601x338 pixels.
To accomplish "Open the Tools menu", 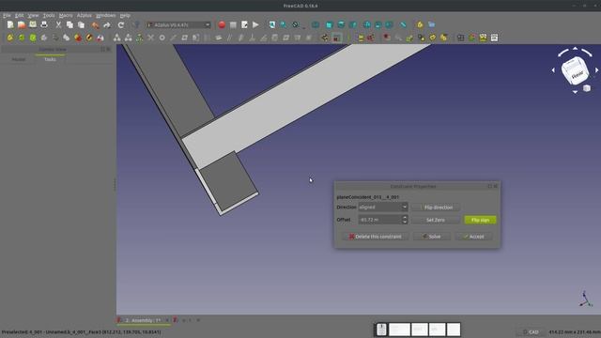I will coord(49,15).
